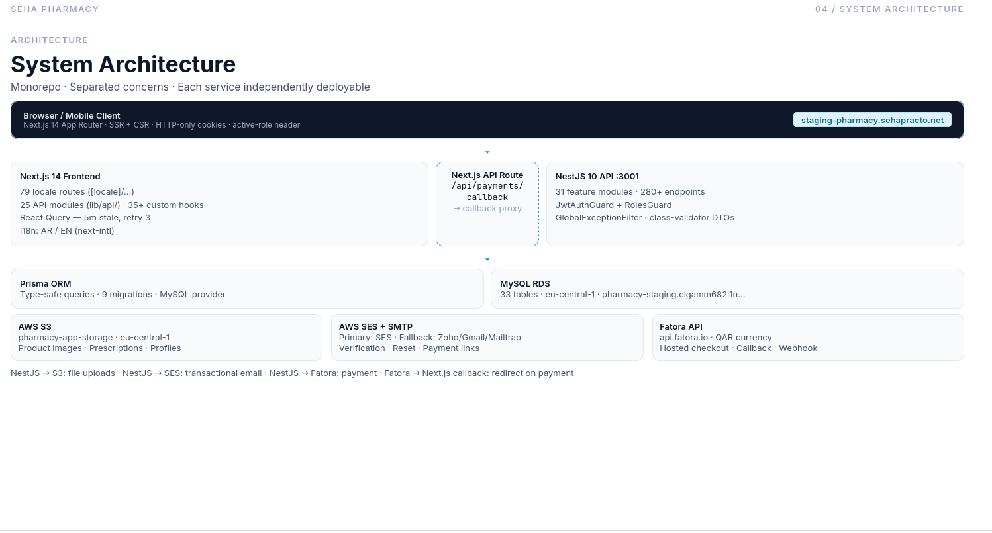The height and width of the screenshot is (533, 992).
Task: Click the Fatora API card title
Action: coord(681,327)
